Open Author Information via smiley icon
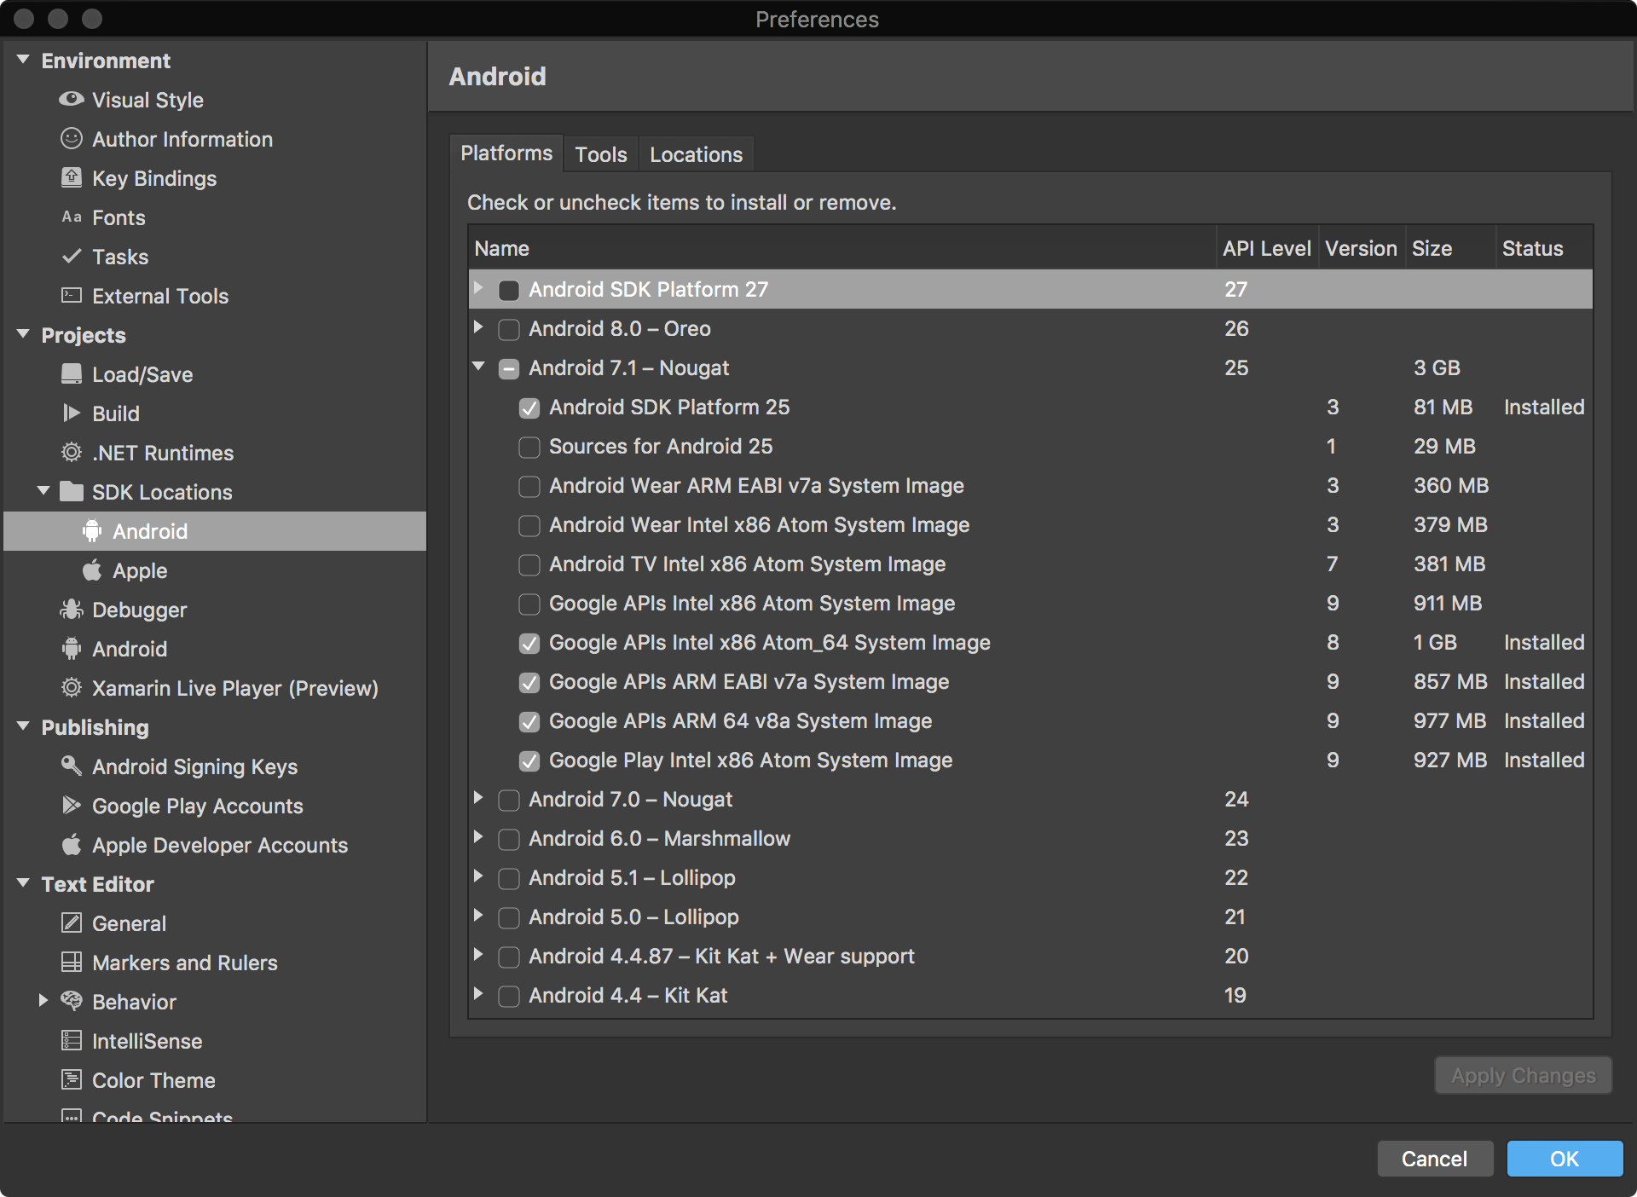The height and width of the screenshot is (1197, 1637). tap(72, 139)
